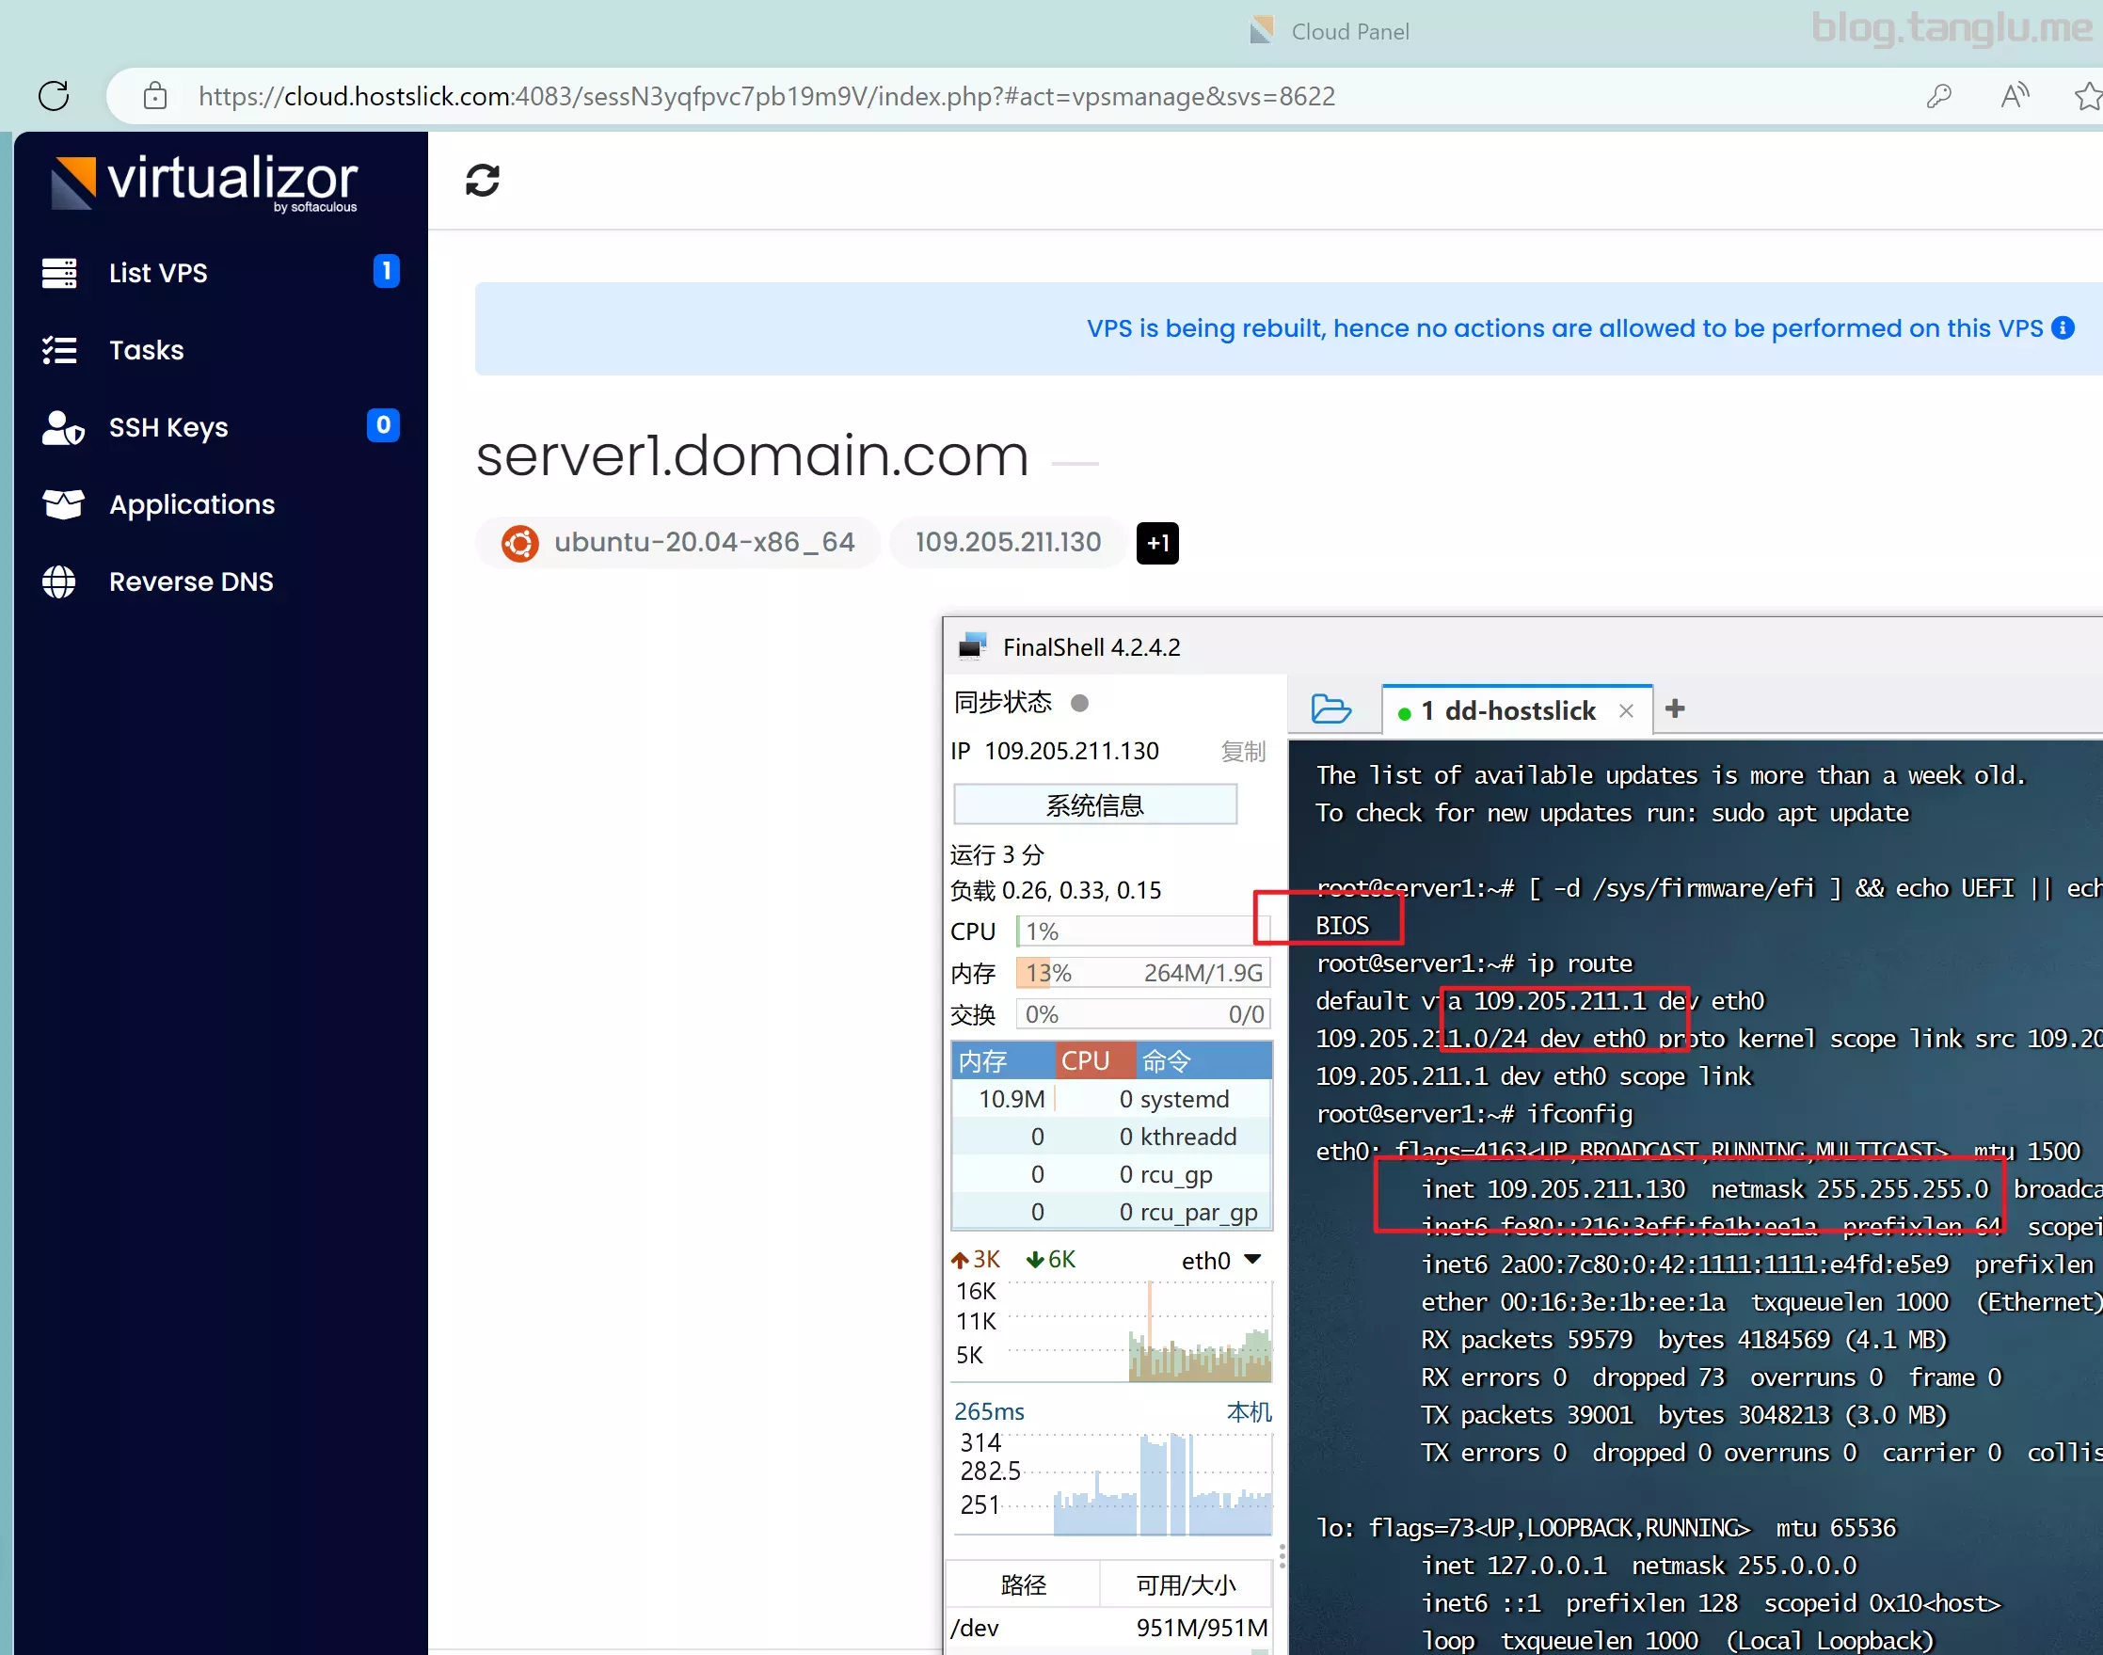The image size is (2103, 1655).
Task: Click the upload speed 3K indicator
Action: 975,1259
